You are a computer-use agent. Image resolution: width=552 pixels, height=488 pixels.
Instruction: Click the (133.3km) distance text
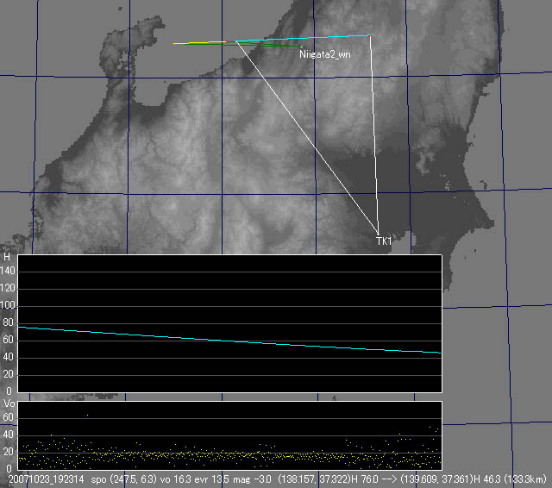tap(525, 479)
